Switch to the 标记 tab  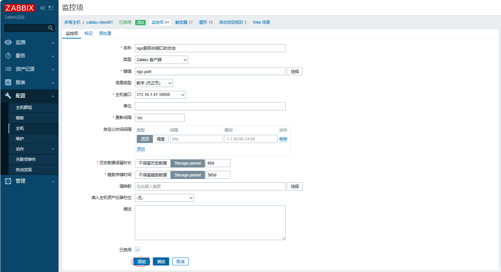pyautogui.click(x=89, y=33)
